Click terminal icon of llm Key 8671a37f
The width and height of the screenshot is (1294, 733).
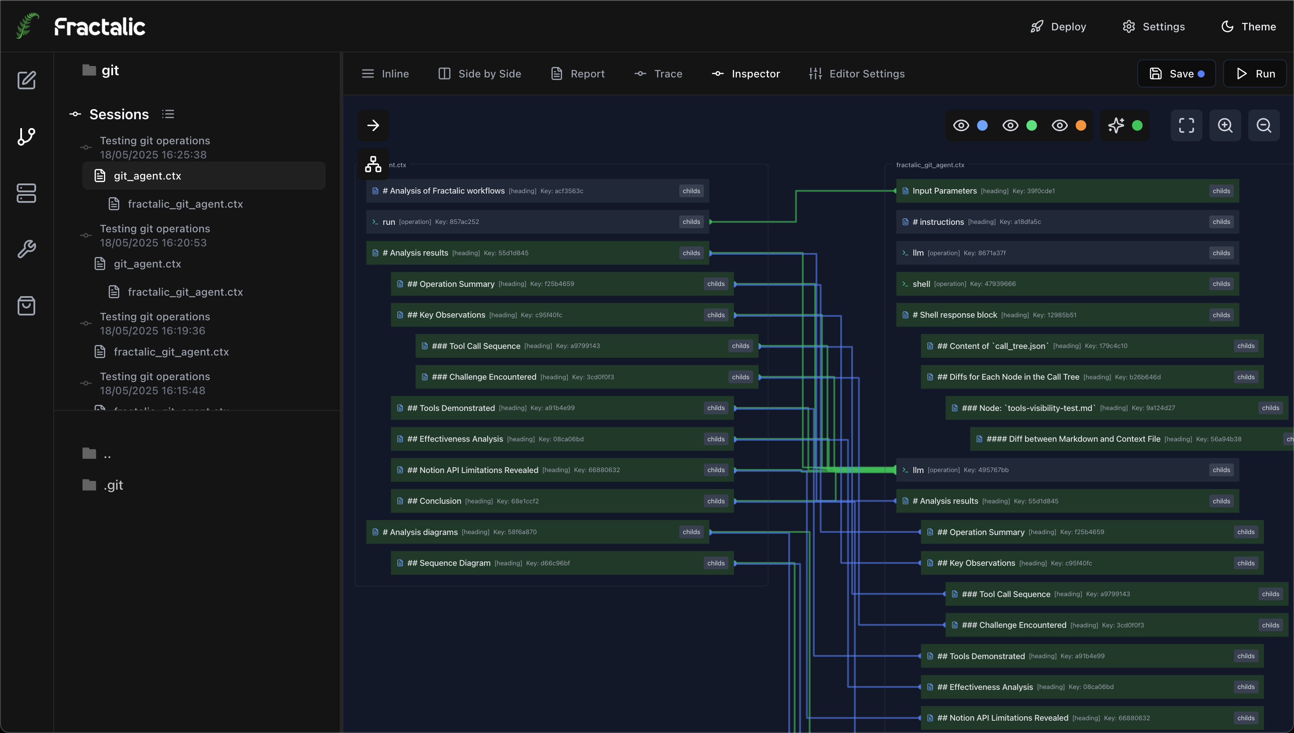pos(905,253)
